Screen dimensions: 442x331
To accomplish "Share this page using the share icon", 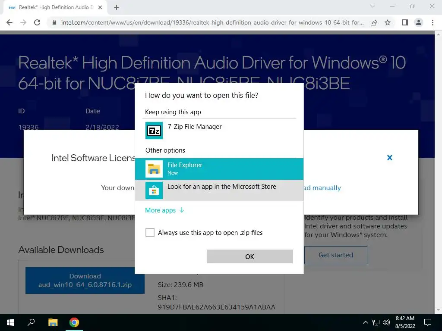I will pos(374,22).
